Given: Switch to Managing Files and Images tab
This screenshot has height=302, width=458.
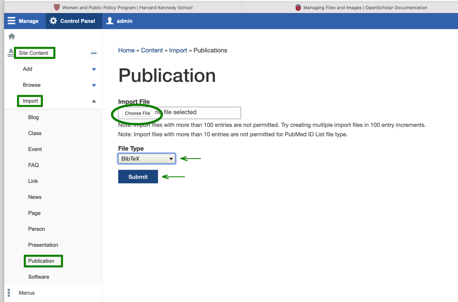Looking at the screenshot, I should coord(361,7).
